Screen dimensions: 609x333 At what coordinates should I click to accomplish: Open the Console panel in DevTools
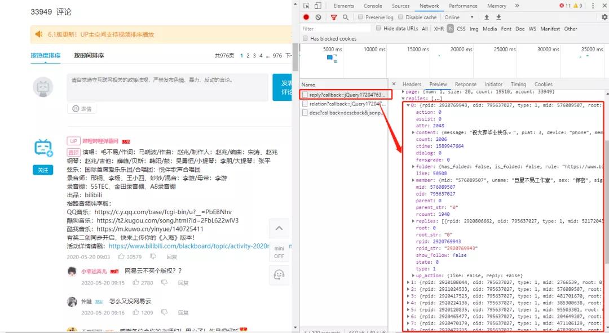click(x=372, y=6)
